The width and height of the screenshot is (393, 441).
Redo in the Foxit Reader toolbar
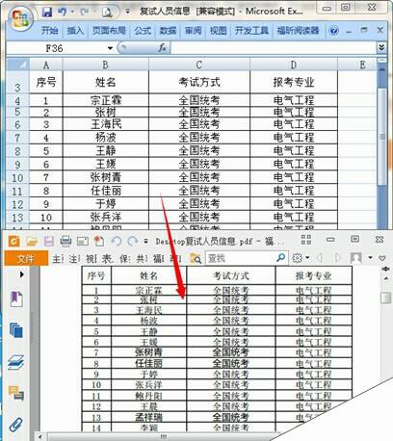point(132,241)
